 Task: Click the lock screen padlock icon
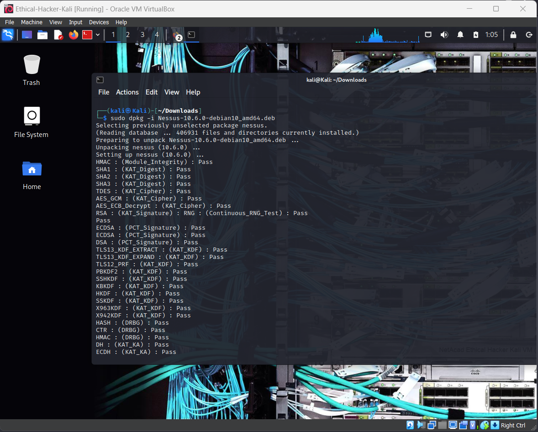pyautogui.click(x=513, y=35)
